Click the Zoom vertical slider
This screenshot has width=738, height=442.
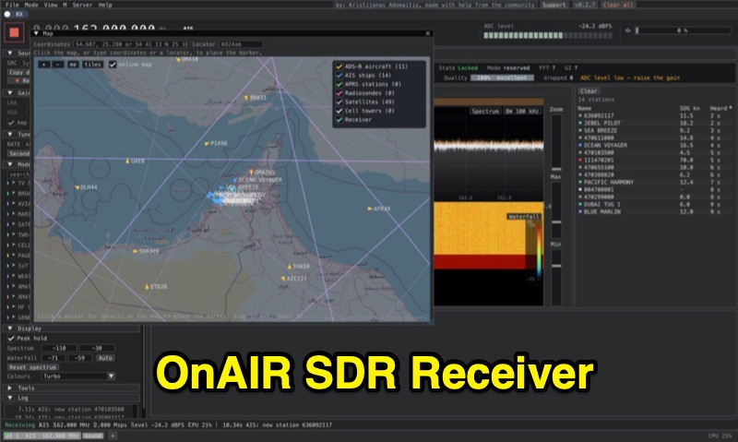tap(556, 143)
